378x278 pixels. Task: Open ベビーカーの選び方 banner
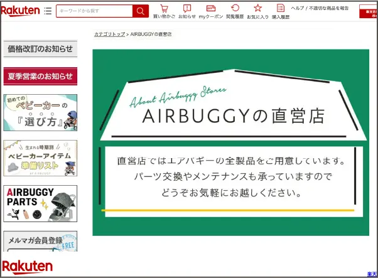(x=40, y=112)
